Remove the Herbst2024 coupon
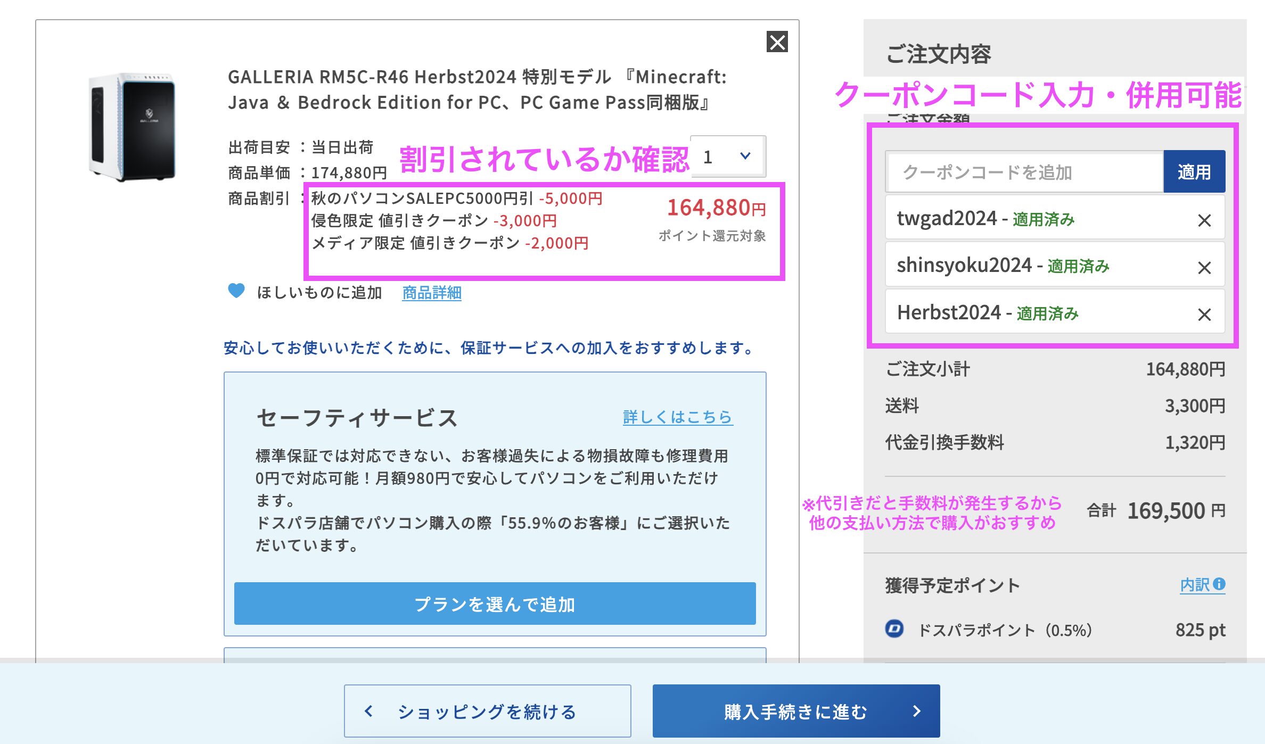The image size is (1265, 744). pos(1204,314)
